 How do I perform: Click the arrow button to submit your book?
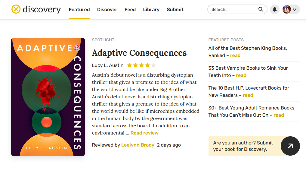[290, 146]
